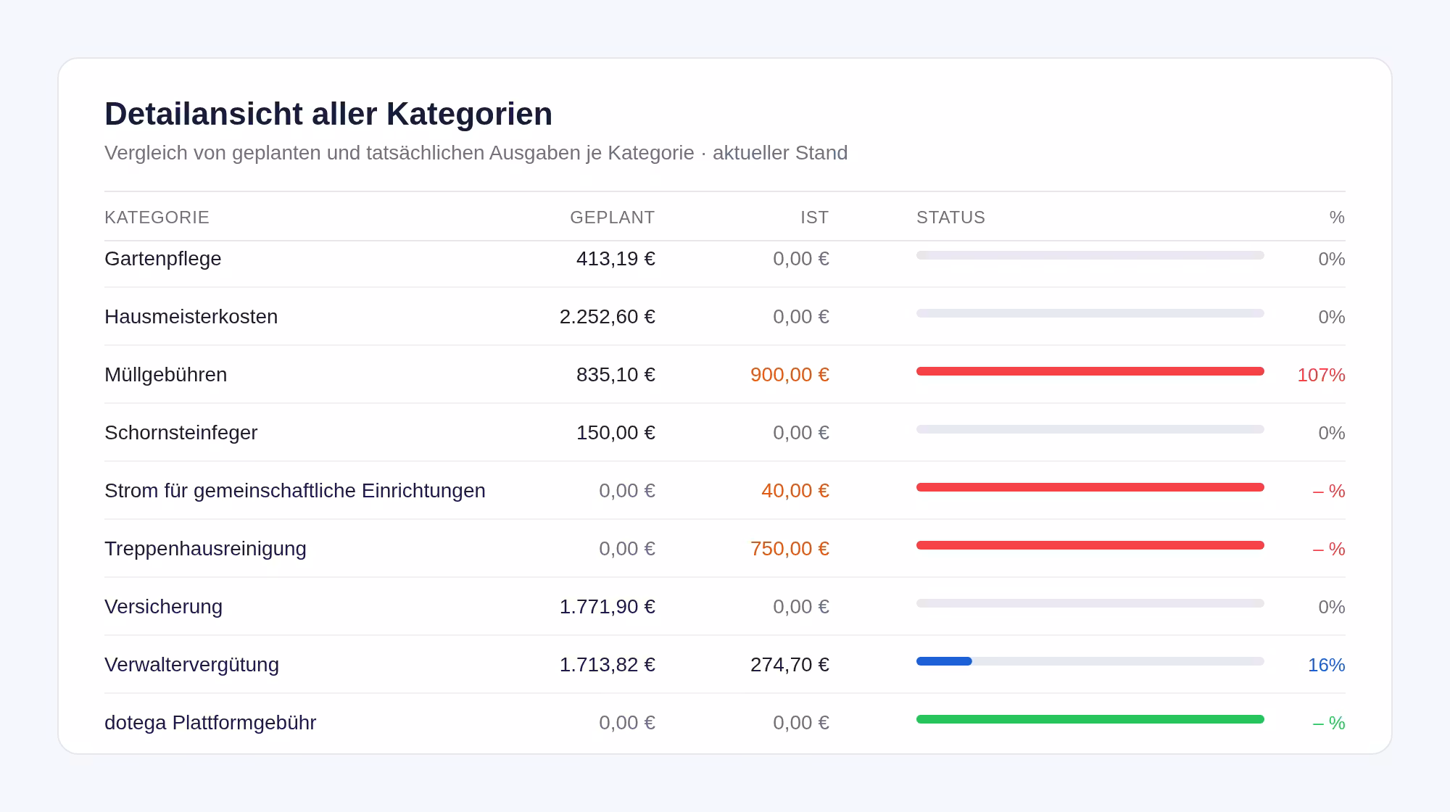This screenshot has width=1450, height=812.
Task: Click the planned amount 150,00 €
Action: click(616, 433)
